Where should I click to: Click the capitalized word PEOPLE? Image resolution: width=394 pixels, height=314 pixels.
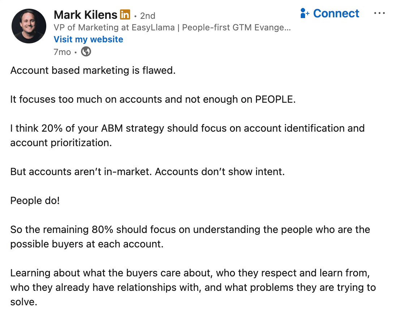pos(275,99)
